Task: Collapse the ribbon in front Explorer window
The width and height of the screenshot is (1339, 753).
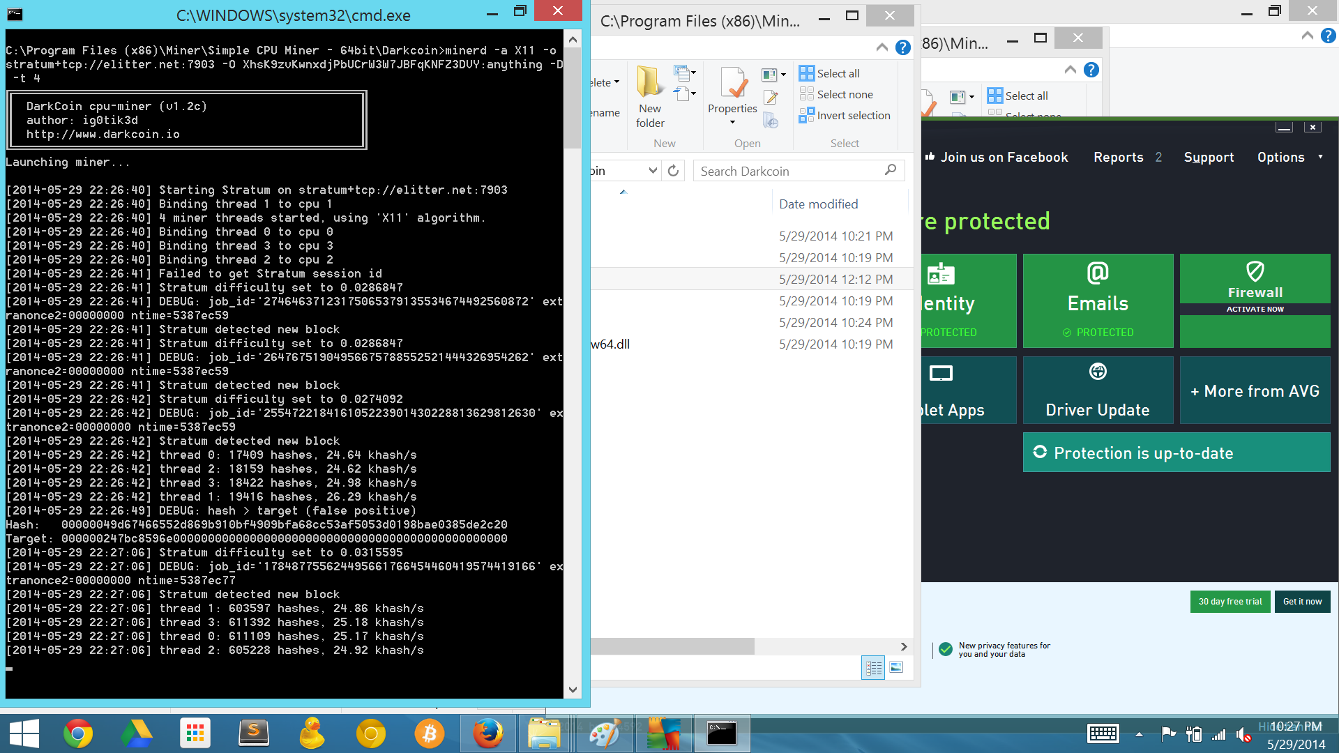Action: (882, 47)
